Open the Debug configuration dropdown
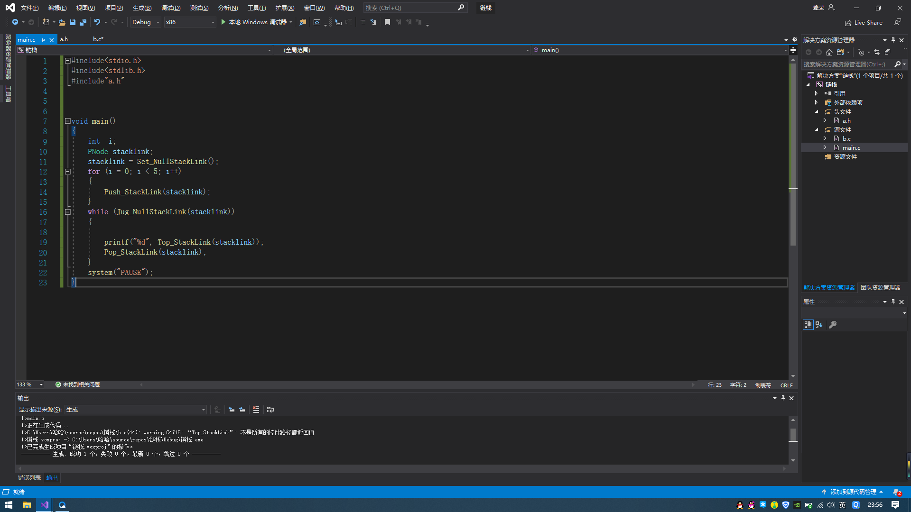Screen dimensions: 911x512 tap(146, 22)
